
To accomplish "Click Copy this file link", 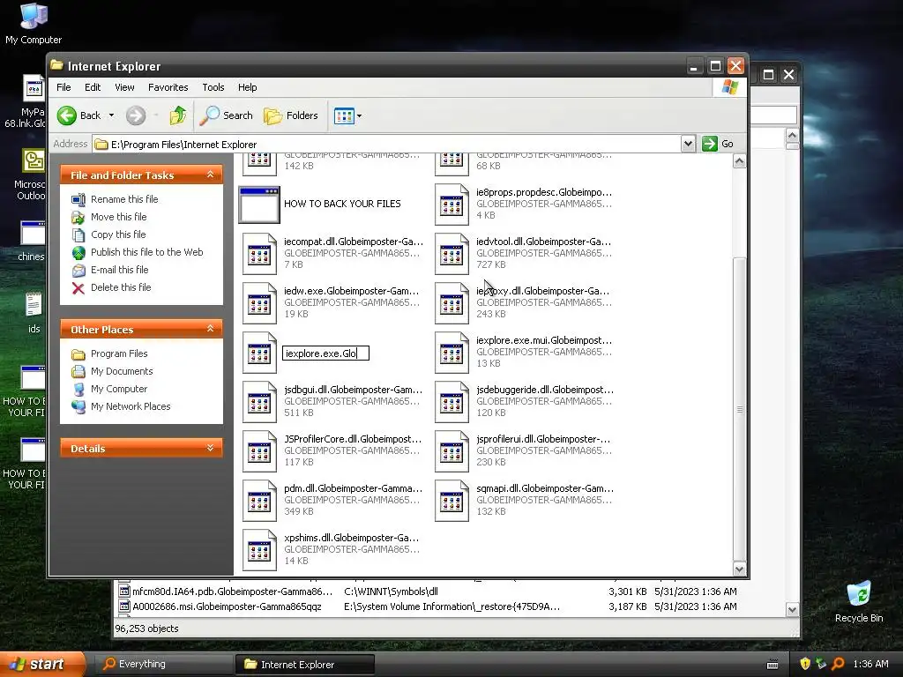I will click(x=118, y=234).
